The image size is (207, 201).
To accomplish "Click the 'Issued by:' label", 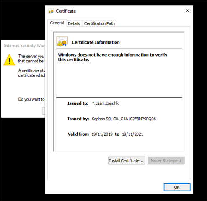I will click(x=78, y=119).
